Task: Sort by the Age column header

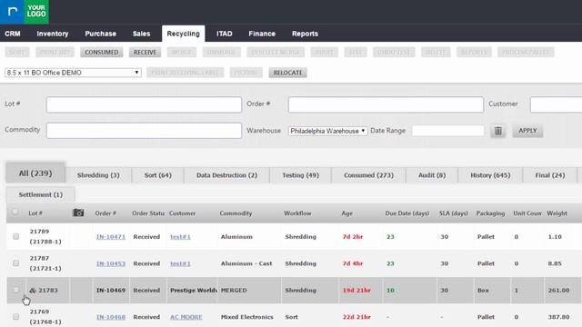Action: point(347,213)
